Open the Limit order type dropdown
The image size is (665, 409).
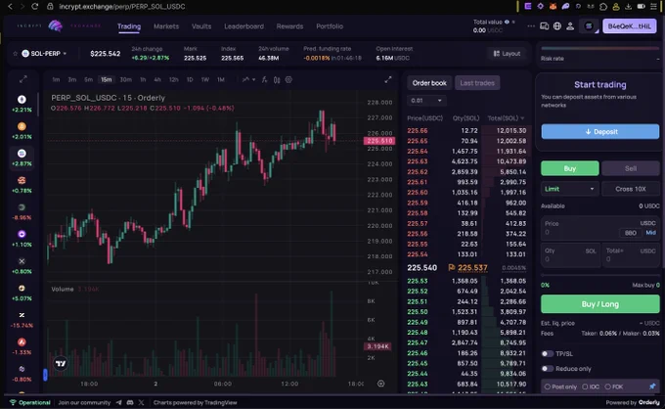(569, 189)
